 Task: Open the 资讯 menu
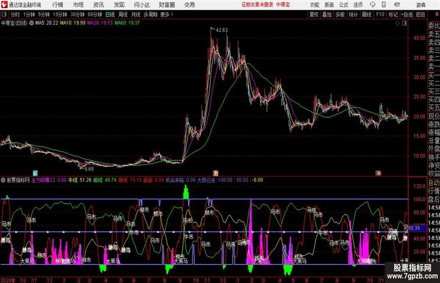coord(98,5)
